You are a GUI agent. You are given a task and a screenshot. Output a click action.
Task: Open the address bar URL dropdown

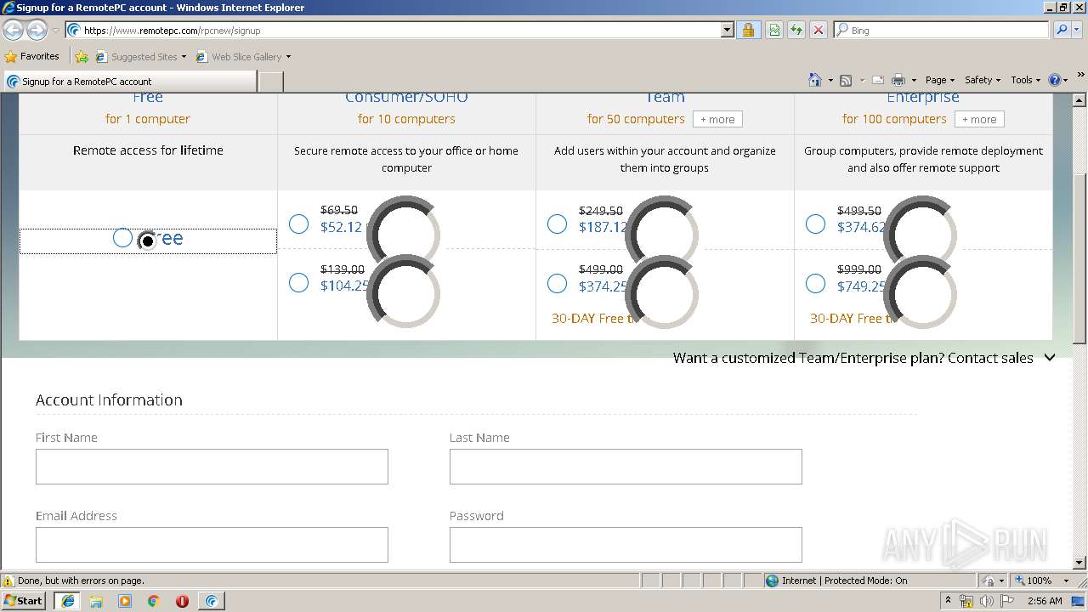pos(727,31)
